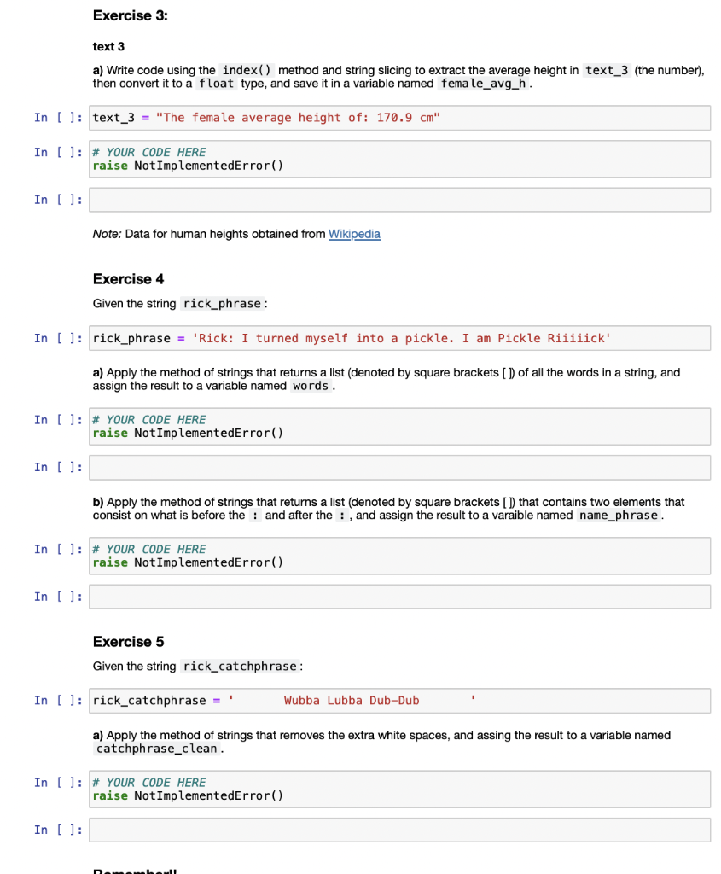Click the 'Note: Data for human heights' text

click(x=210, y=234)
